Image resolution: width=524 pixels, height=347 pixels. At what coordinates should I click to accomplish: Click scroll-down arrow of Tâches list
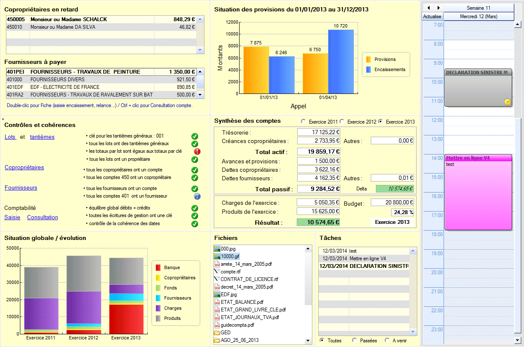click(x=413, y=332)
